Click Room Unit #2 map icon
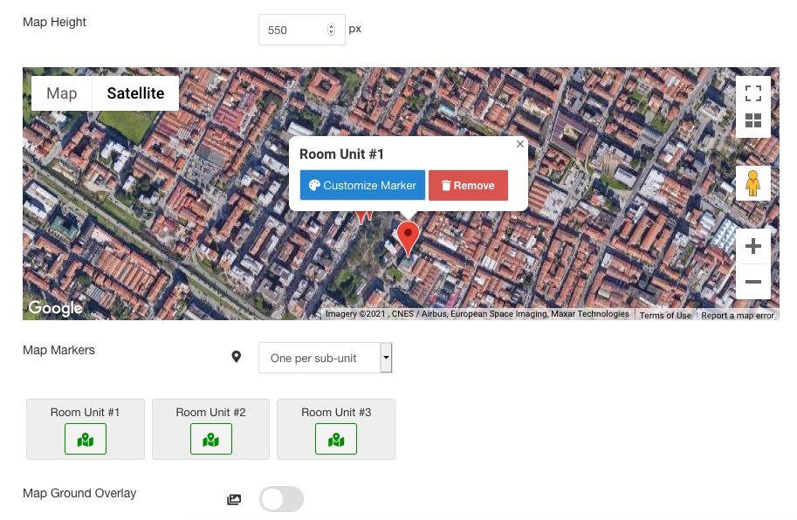The height and width of the screenshot is (520, 797). (210, 439)
